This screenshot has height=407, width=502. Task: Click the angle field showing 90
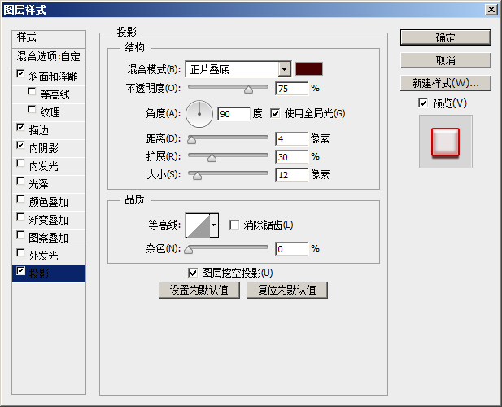234,114
